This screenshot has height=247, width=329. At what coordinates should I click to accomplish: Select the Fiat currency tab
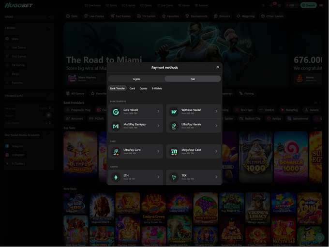tap(193, 79)
